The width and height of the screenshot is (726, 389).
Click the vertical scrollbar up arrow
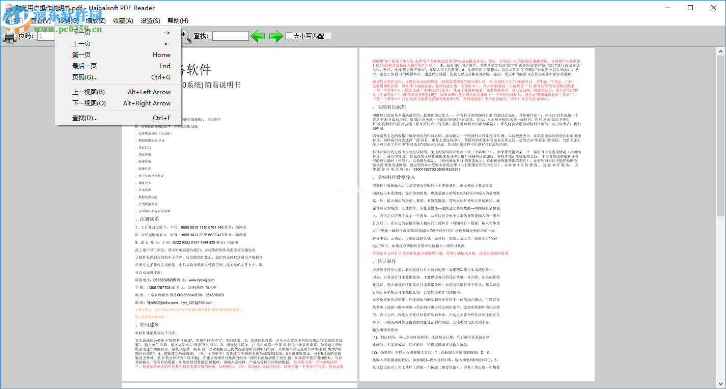click(x=720, y=51)
